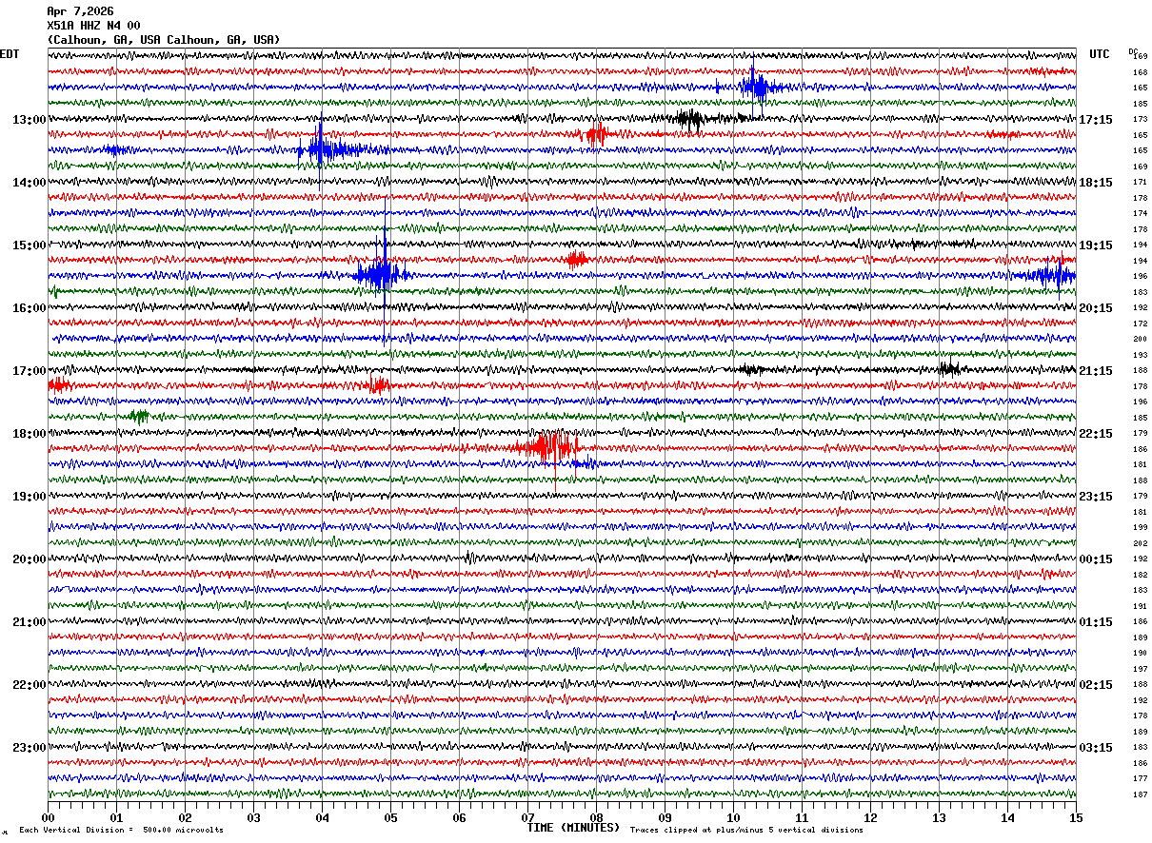The image size is (1152, 843).
Task: Click the DC offset value 197
Action: [x=1140, y=670]
